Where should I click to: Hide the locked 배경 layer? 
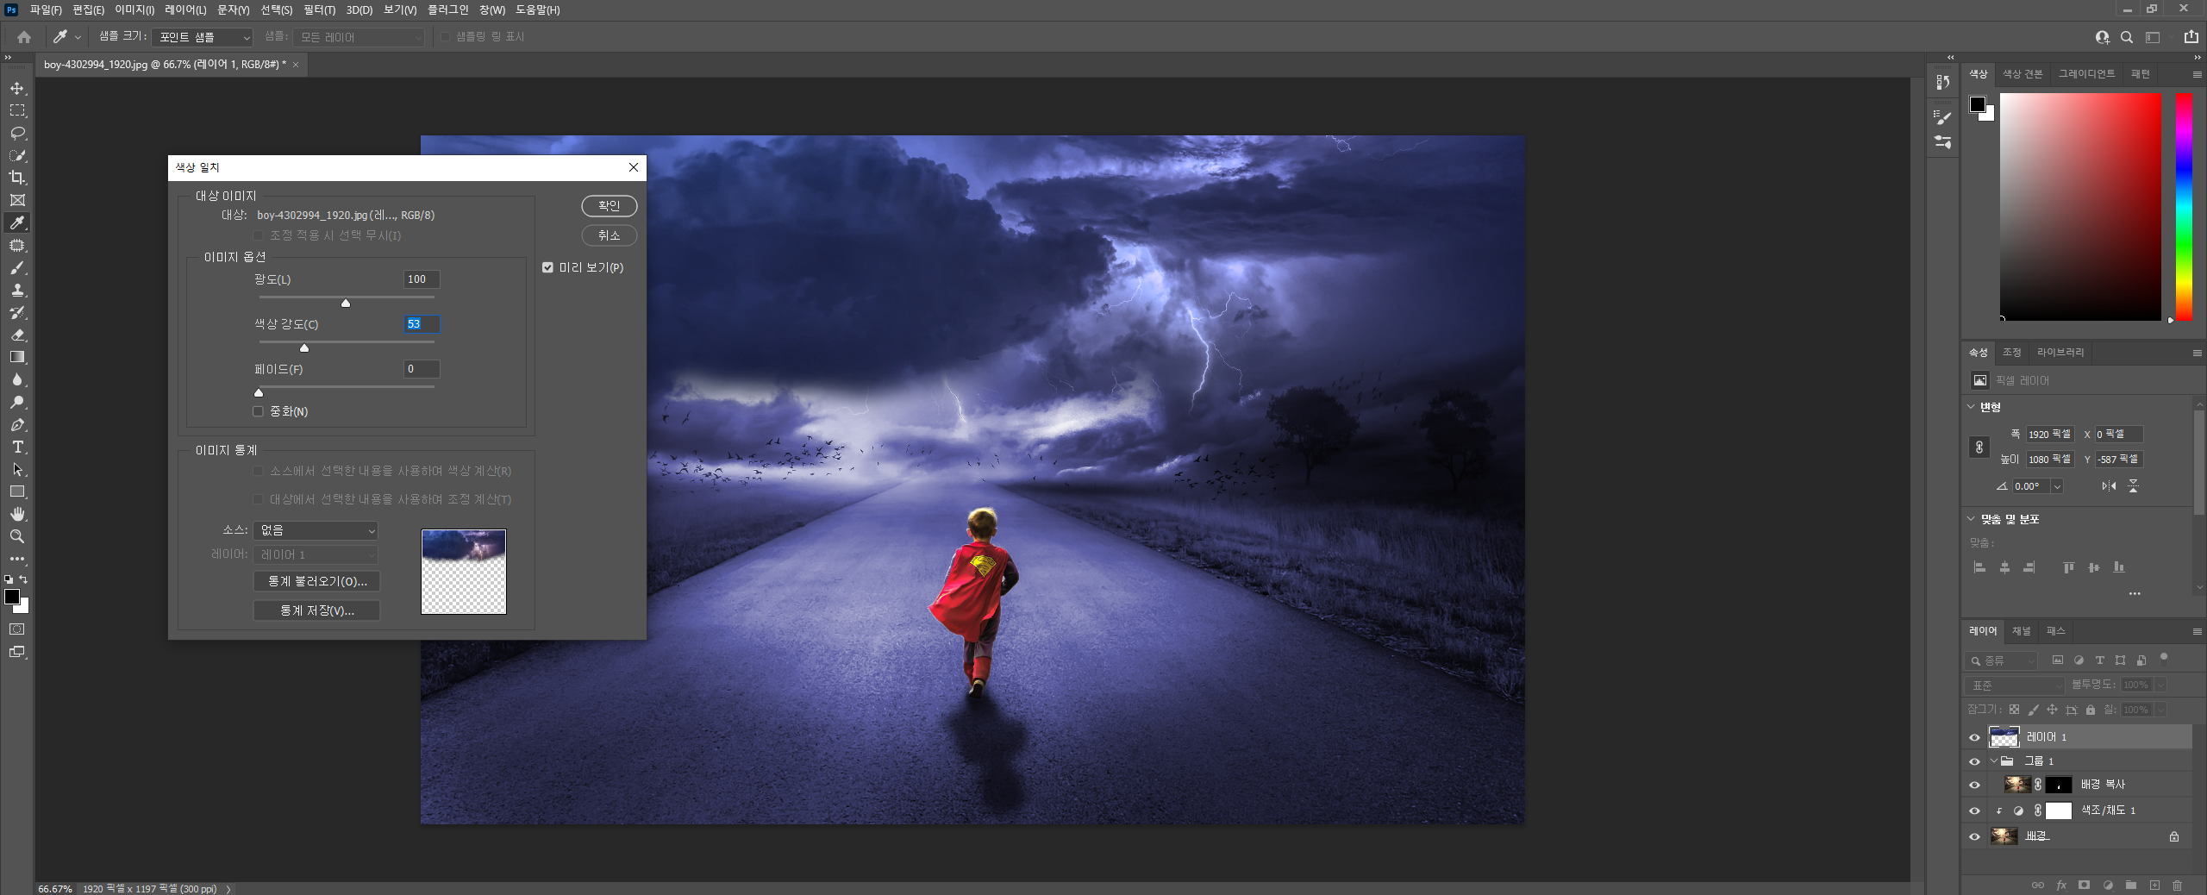pos(1974,836)
